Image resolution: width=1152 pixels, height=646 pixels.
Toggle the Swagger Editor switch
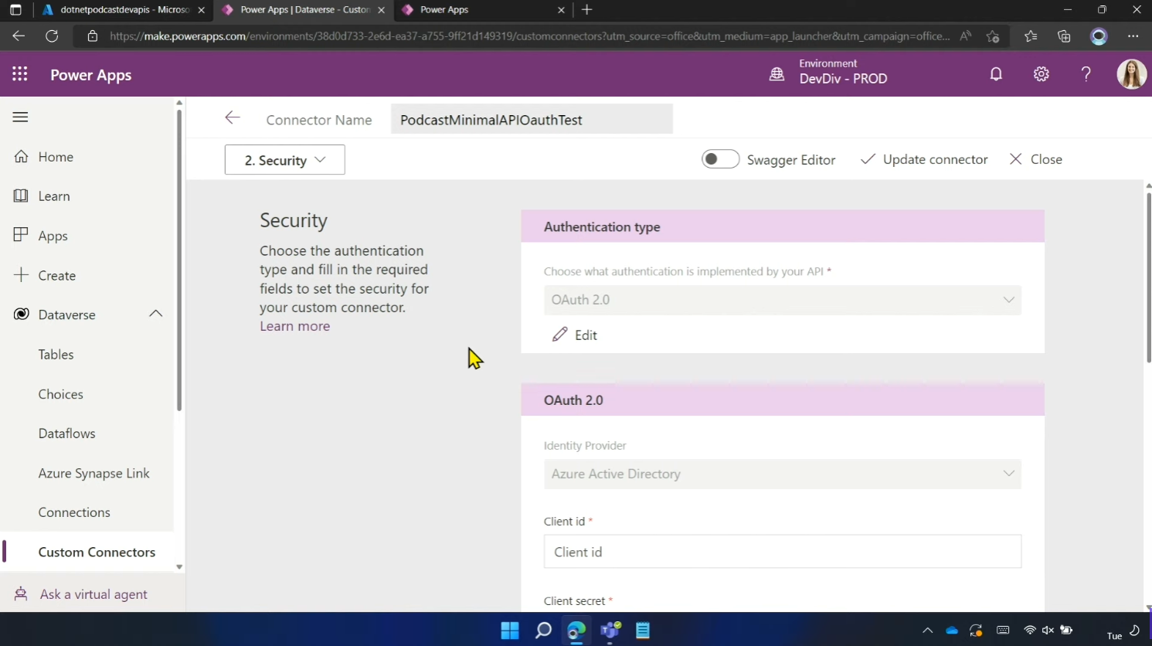point(720,159)
